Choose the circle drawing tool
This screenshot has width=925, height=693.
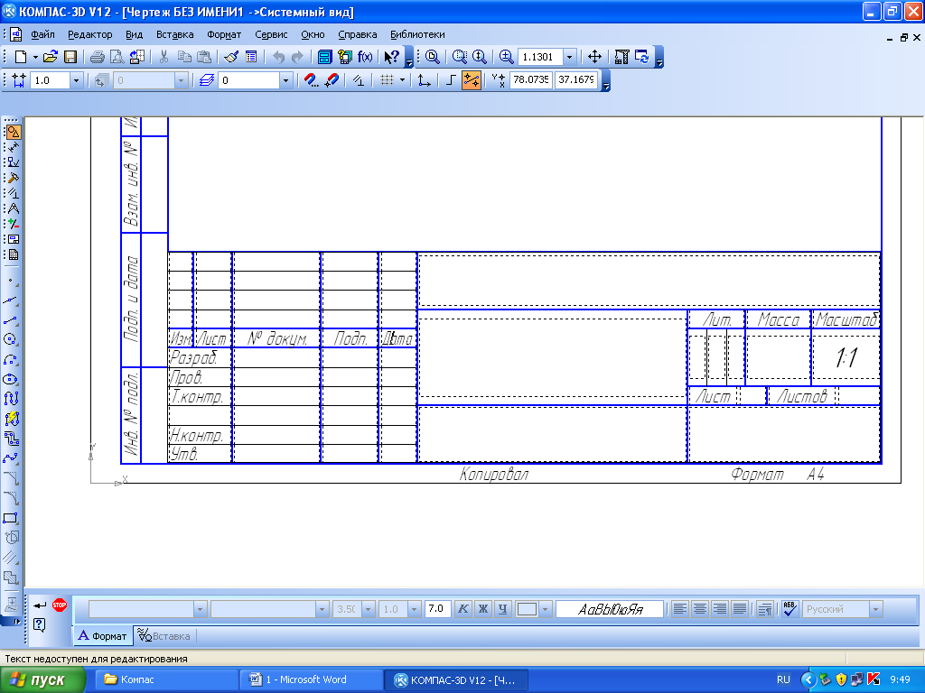[x=11, y=339]
